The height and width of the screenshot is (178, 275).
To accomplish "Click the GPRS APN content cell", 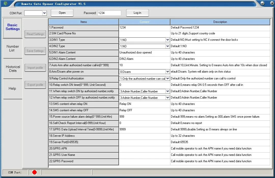I will 144,149.
